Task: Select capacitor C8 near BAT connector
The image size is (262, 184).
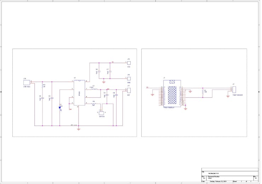Action: point(116,95)
